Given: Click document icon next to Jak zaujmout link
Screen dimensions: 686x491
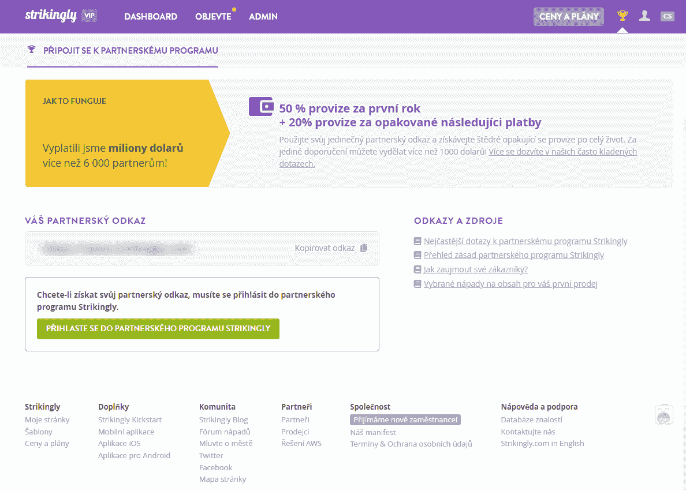Looking at the screenshot, I should coord(417,269).
